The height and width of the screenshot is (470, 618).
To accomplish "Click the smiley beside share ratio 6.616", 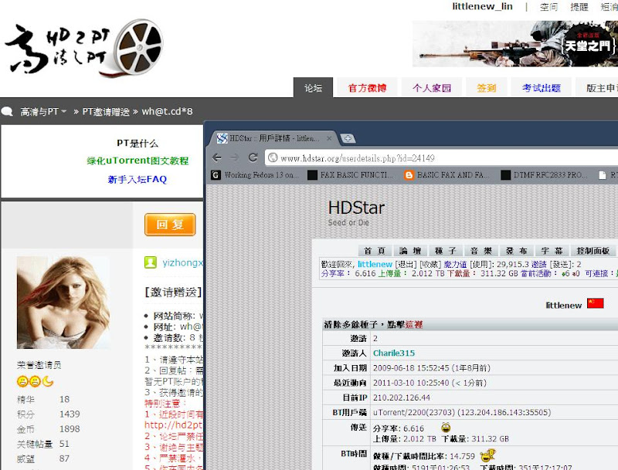I will point(446,428).
